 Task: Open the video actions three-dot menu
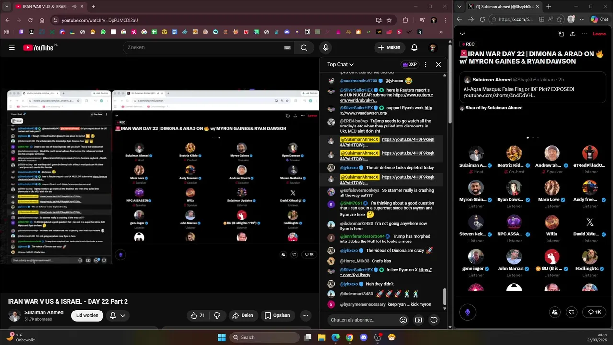click(306, 315)
